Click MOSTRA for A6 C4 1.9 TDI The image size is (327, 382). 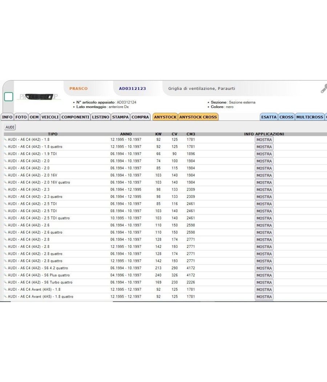tap(264, 154)
